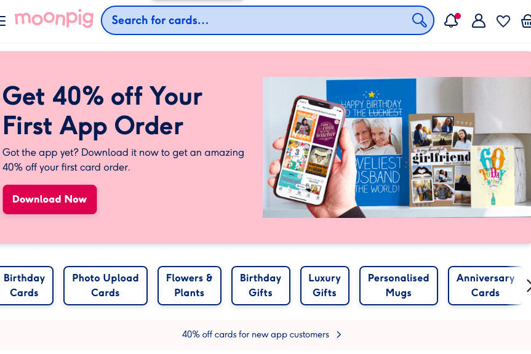Select the Birthday Cards category
531x354 pixels.
[26, 286]
